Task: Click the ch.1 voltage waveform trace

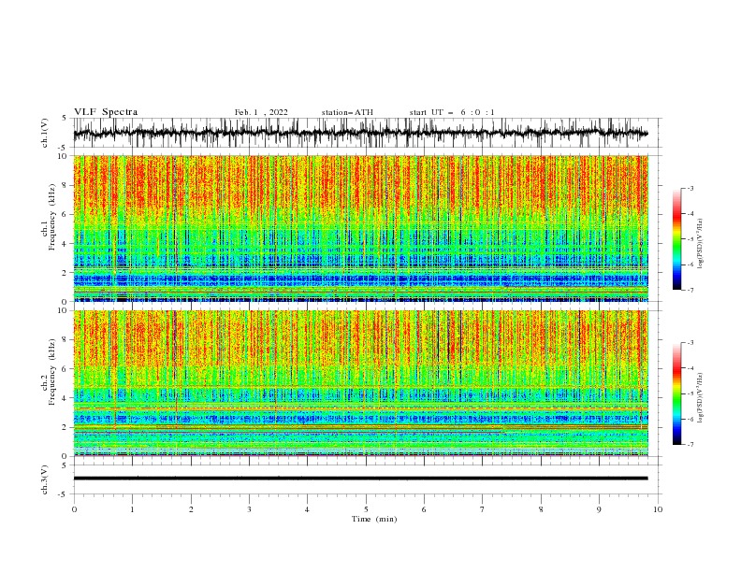Action: click(x=360, y=133)
